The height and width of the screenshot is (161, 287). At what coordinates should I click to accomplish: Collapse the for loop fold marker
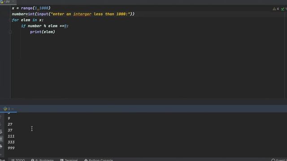coord(10,20)
